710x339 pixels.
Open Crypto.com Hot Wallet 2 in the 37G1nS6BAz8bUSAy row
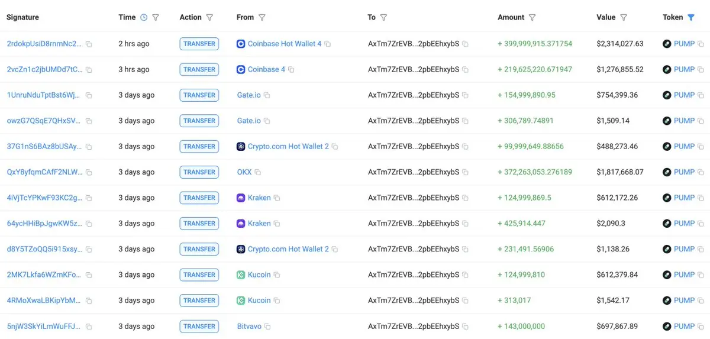(x=288, y=146)
